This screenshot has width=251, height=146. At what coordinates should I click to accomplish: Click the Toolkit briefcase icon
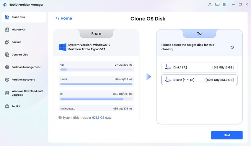(7, 106)
